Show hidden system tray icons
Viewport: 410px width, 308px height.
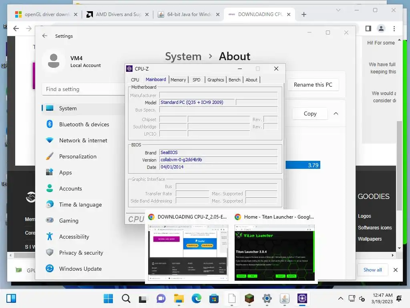point(340,298)
